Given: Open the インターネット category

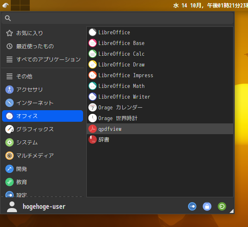Looking at the screenshot, I should pos(43,103).
